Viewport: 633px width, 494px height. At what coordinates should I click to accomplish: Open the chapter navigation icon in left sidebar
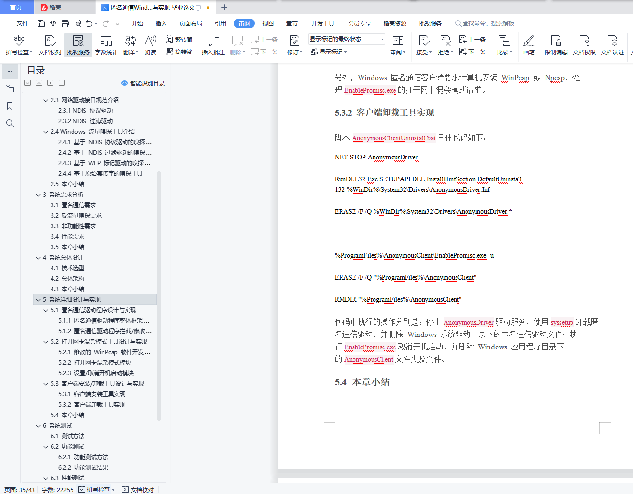pos(10,89)
